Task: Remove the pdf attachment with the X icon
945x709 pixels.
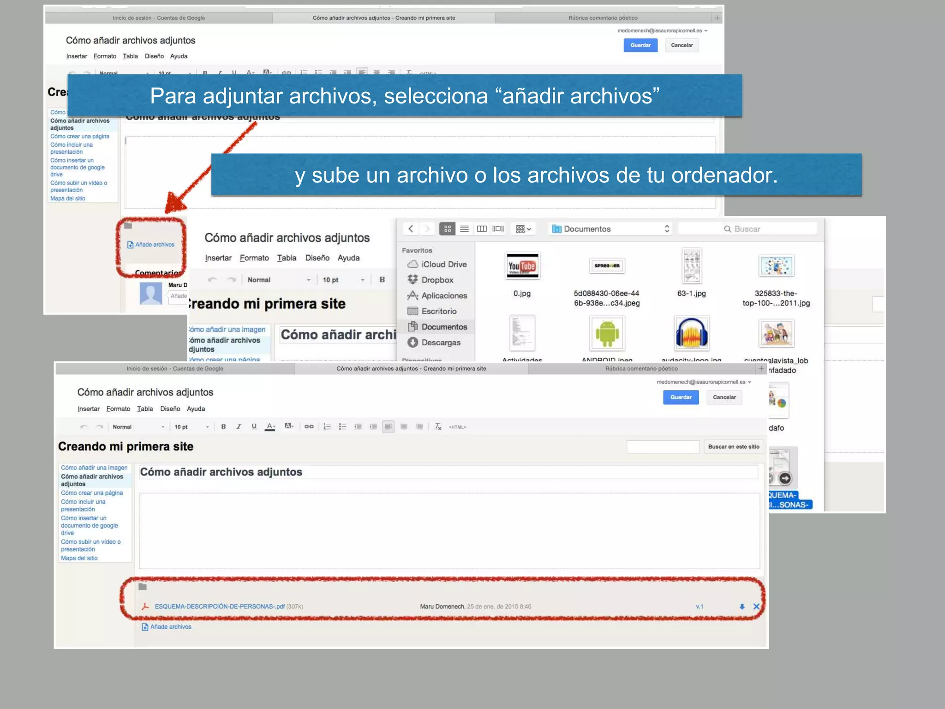Action: (x=756, y=607)
